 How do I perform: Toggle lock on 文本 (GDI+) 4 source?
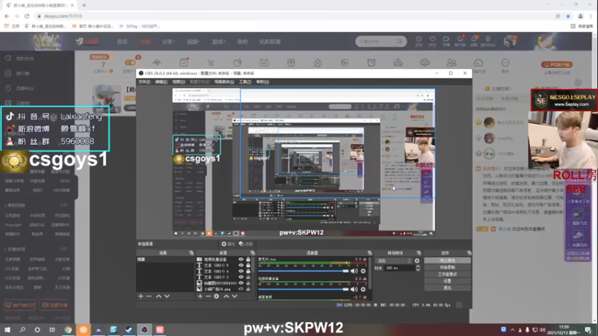pos(248,271)
